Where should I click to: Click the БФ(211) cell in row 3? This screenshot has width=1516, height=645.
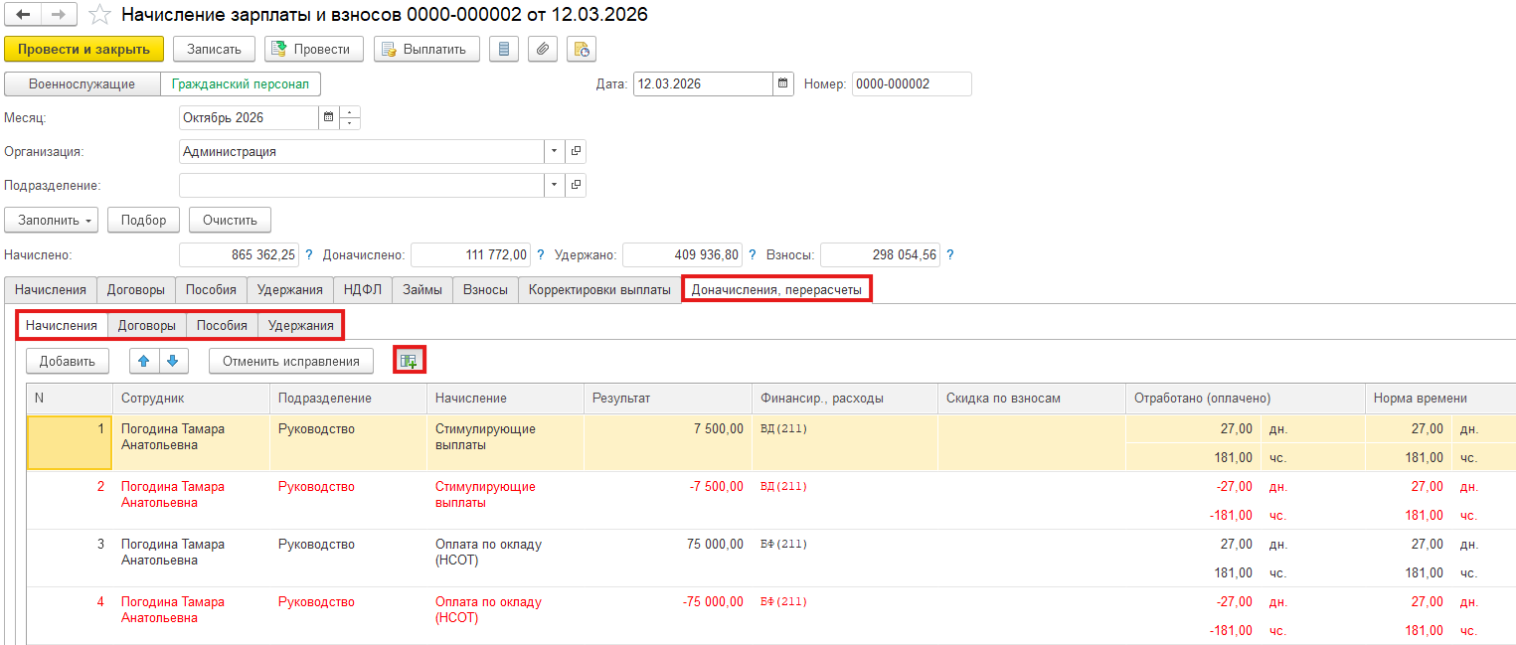pos(844,558)
